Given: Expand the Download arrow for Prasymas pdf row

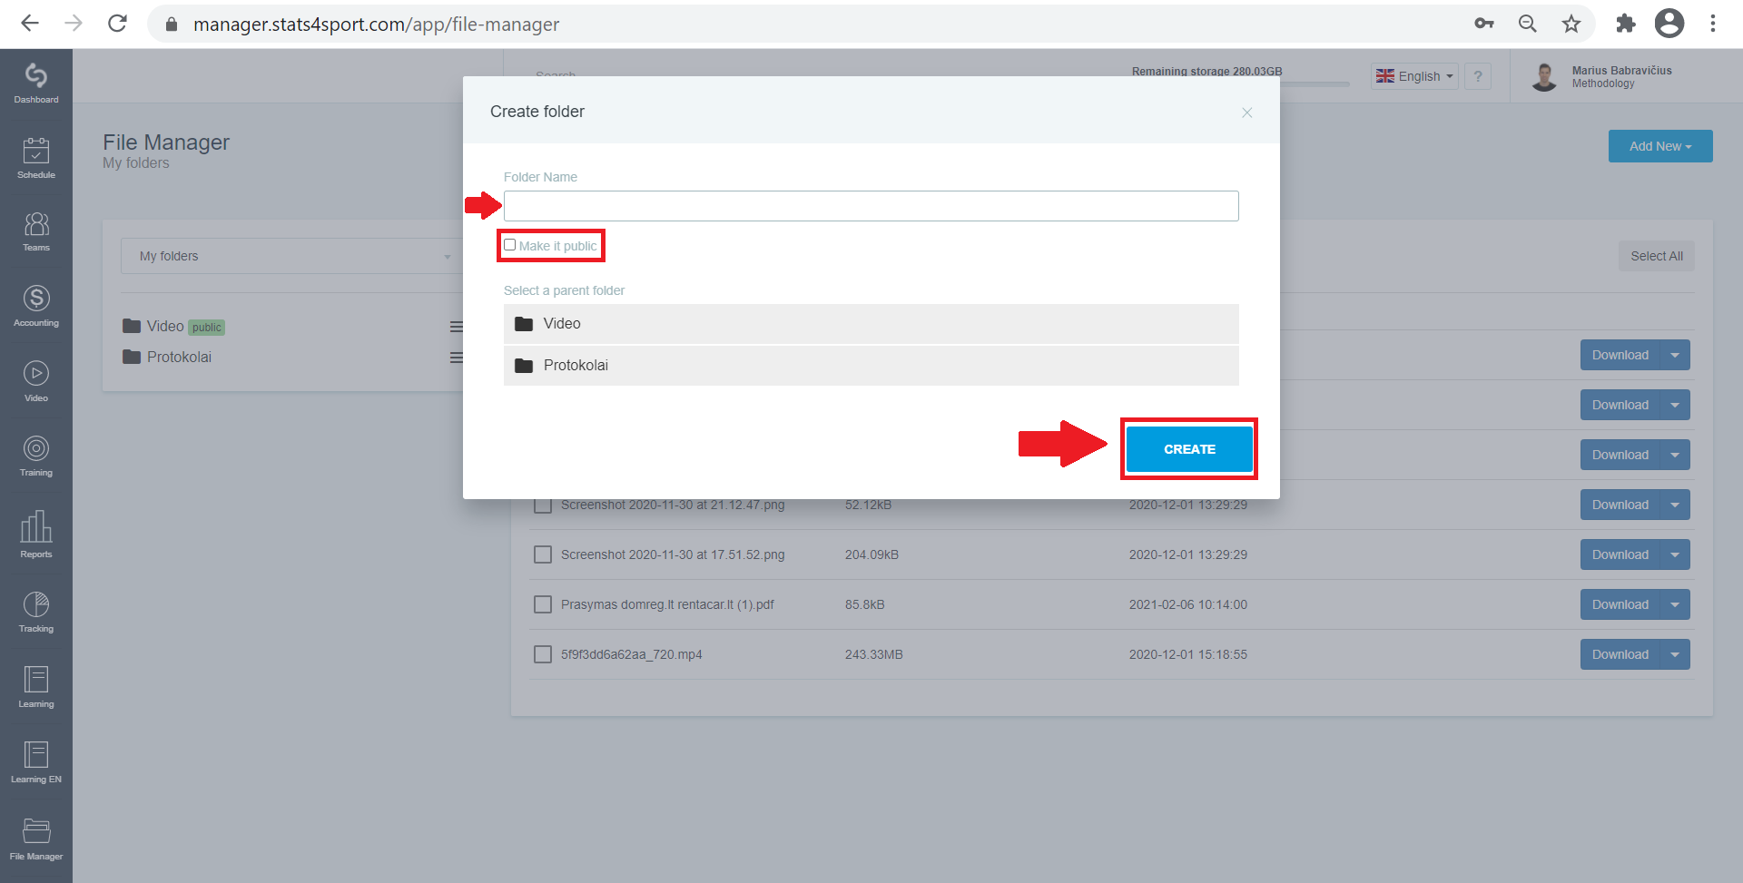Looking at the screenshot, I should tap(1675, 604).
